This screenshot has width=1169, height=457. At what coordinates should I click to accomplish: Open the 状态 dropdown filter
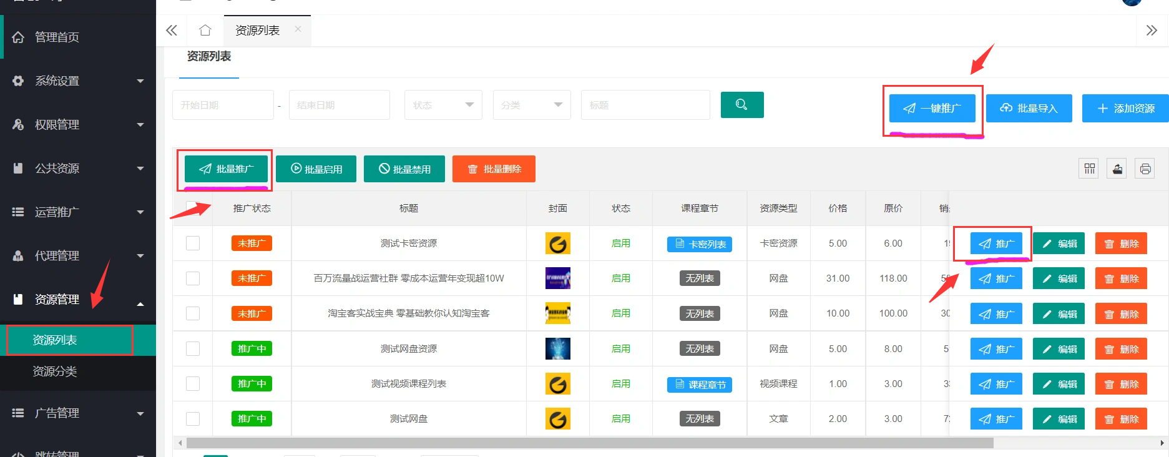point(443,105)
